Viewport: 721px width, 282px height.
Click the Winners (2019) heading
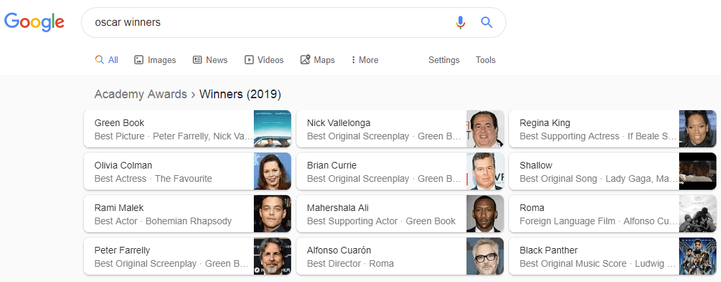pyautogui.click(x=240, y=94)
